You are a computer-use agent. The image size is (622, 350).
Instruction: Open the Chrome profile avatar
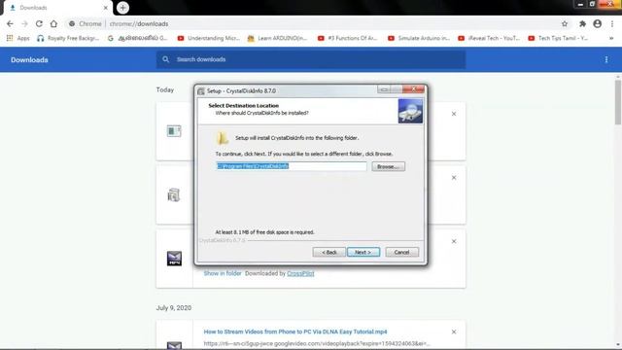[x=598, y=23]
